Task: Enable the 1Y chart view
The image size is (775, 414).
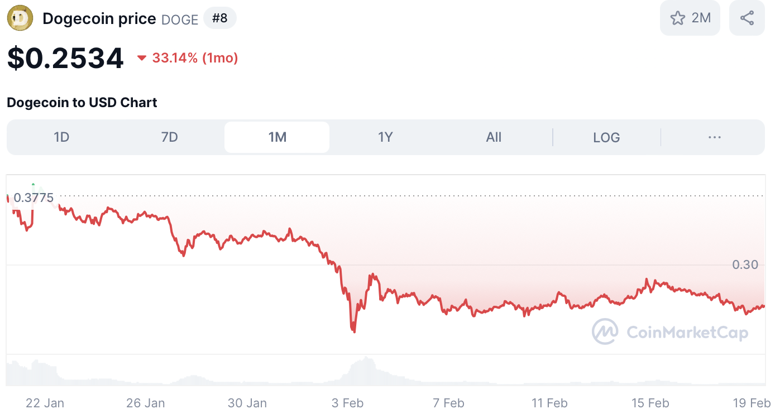Action: tap(385, 137)
